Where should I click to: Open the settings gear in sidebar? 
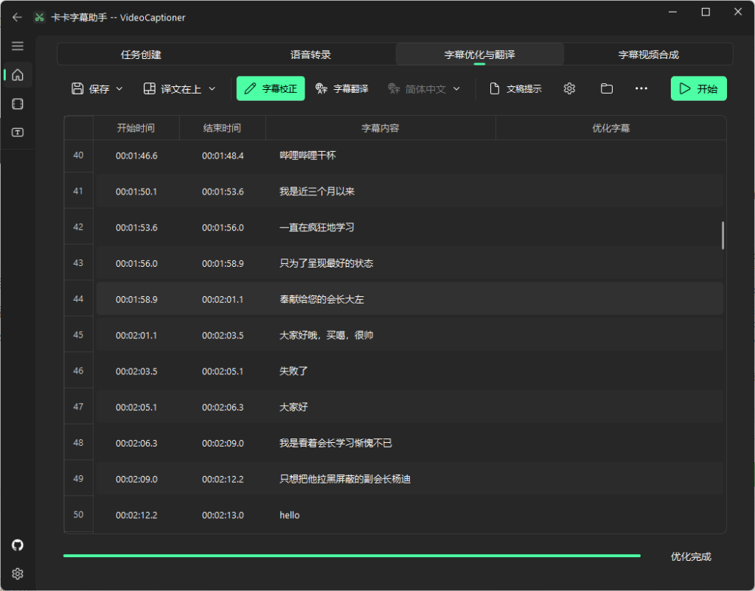[18, 573]
